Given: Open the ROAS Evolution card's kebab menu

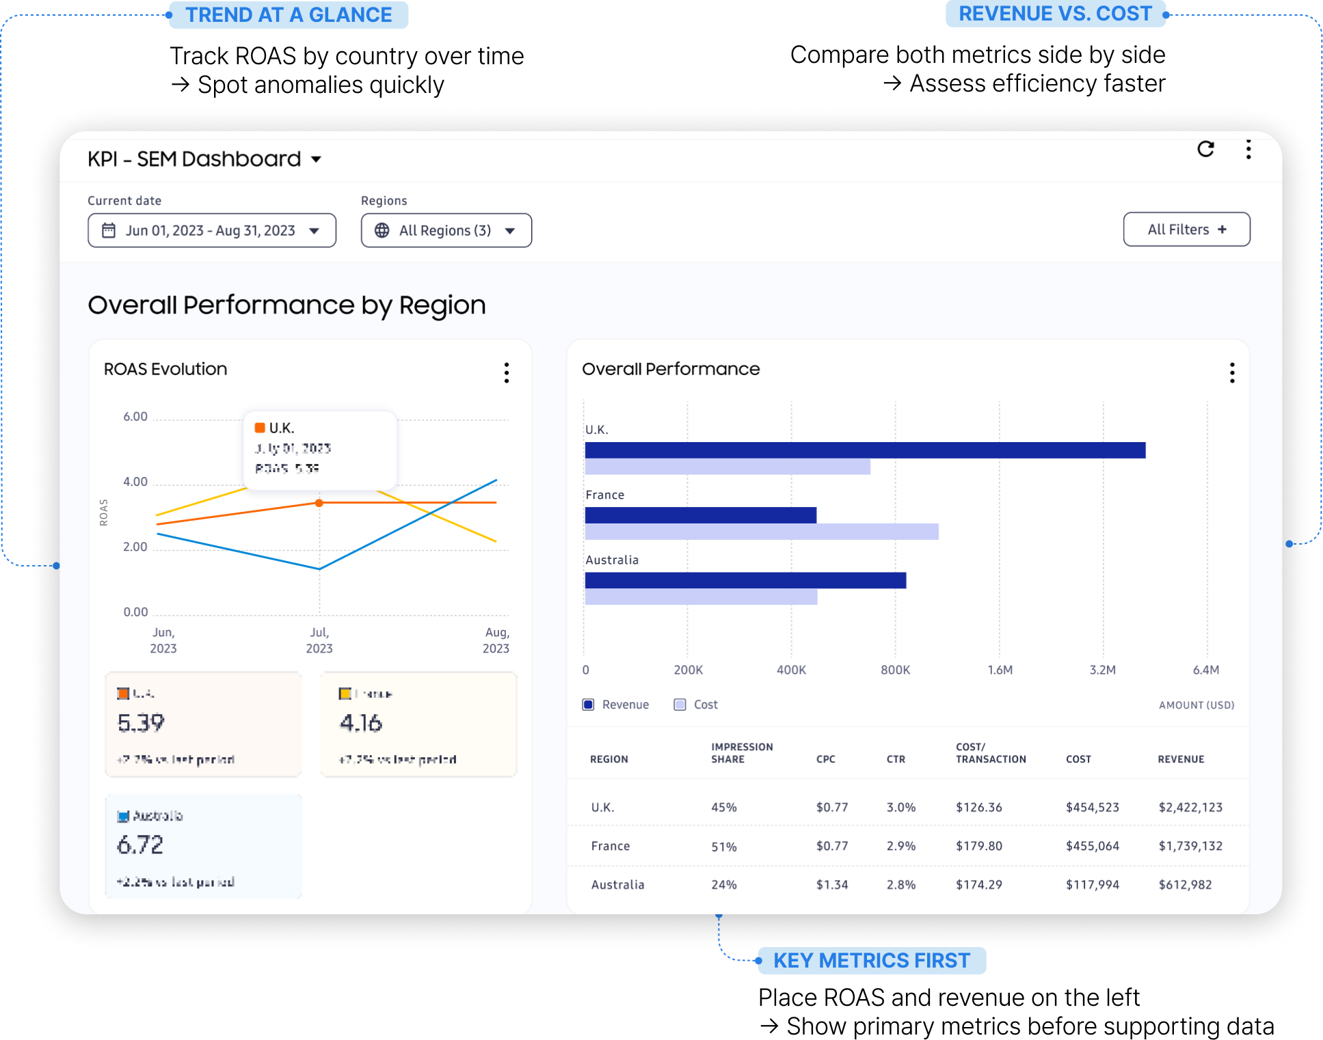Looking at the screenshot, I should coord(507,372).
